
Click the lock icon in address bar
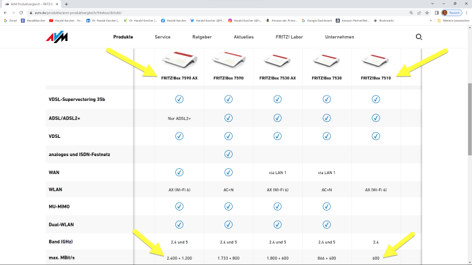pyautogui.click(x=31, y=13)
